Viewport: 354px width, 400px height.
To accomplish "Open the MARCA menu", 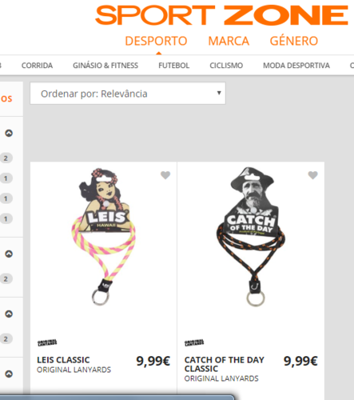I will click(229, 41).
